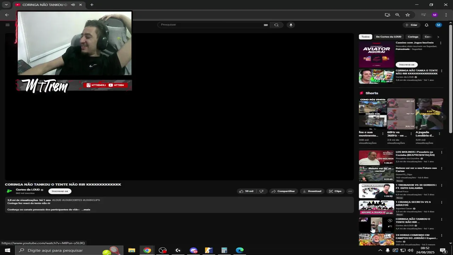
Task: Click the 'Inscrever-se' subscribe button
Action: [x=60, y=191]
